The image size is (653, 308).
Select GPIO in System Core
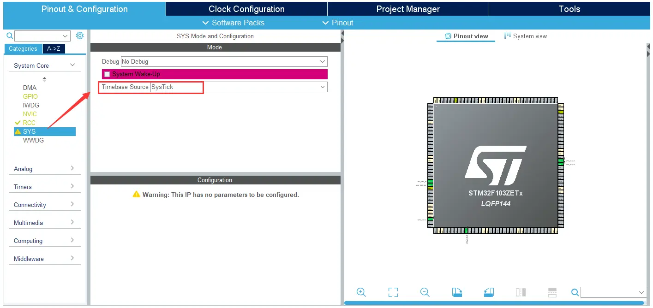(30, 96)
